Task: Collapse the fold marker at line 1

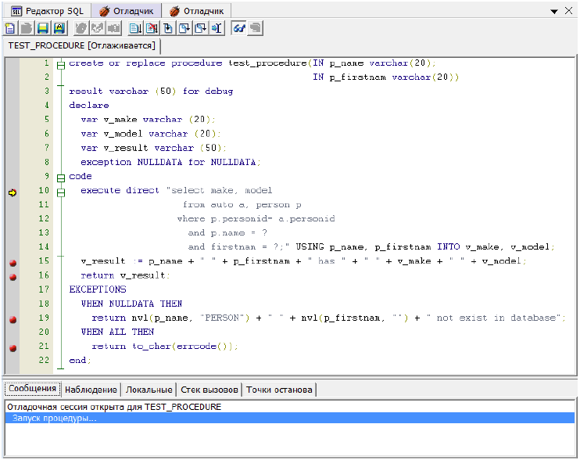Action: pos(60,63)
